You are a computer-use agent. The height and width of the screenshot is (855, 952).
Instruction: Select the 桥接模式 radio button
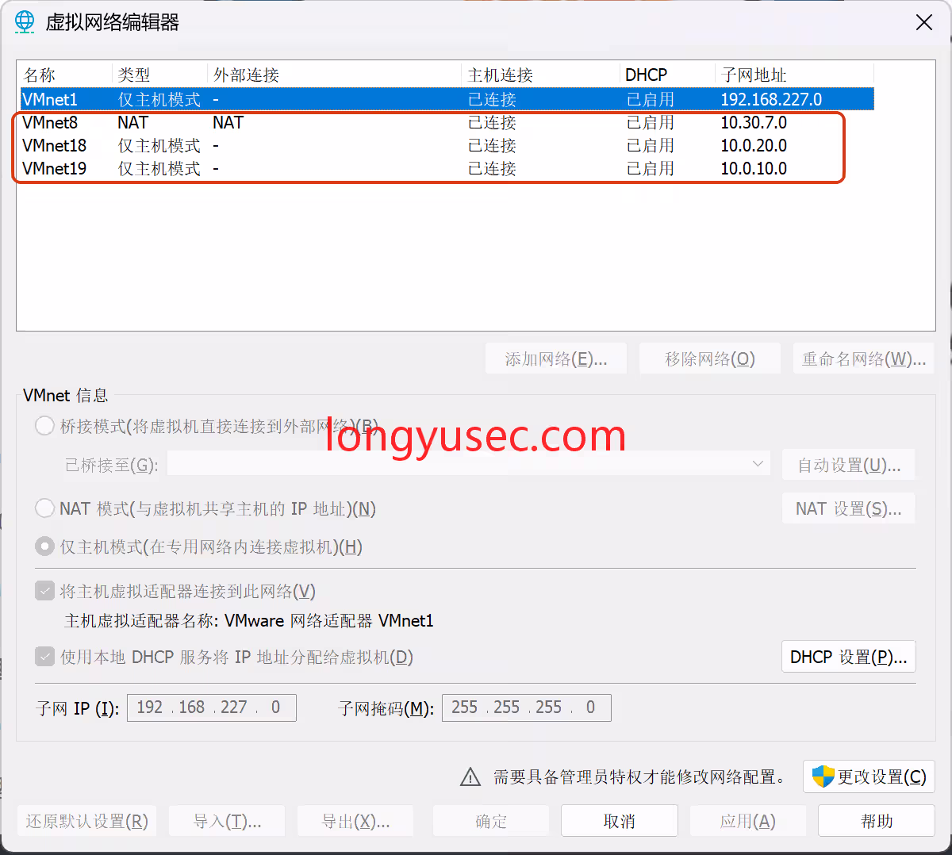click(x=44, y=426)
